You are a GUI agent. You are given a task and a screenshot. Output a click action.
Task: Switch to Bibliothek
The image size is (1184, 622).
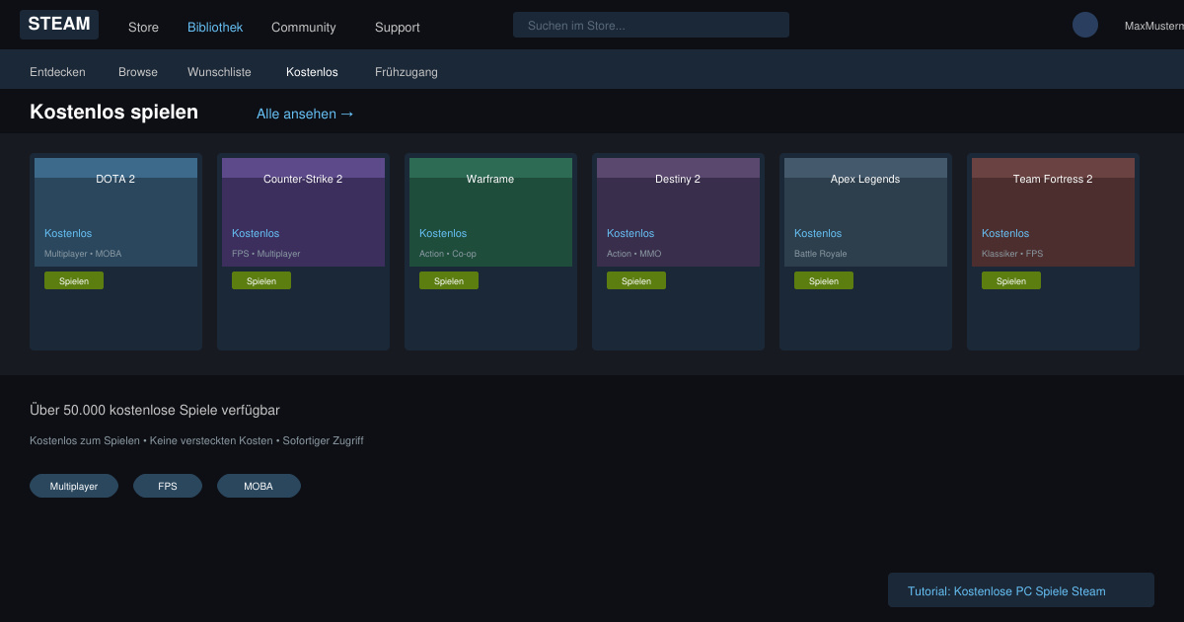215,28
